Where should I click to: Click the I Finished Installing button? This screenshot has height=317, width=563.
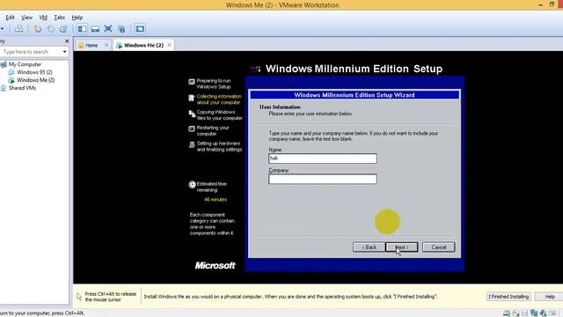coord(508,297)
